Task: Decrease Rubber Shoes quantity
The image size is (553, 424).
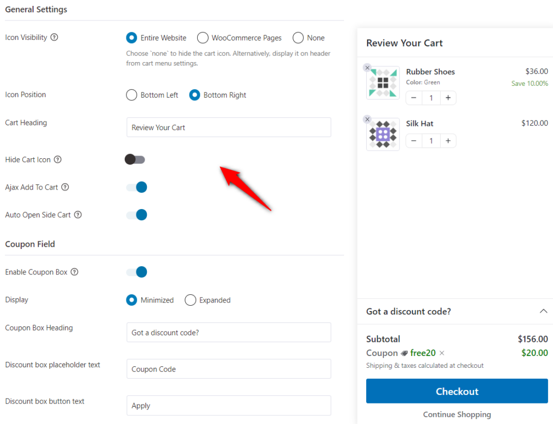Action: (x=413, y=98)
